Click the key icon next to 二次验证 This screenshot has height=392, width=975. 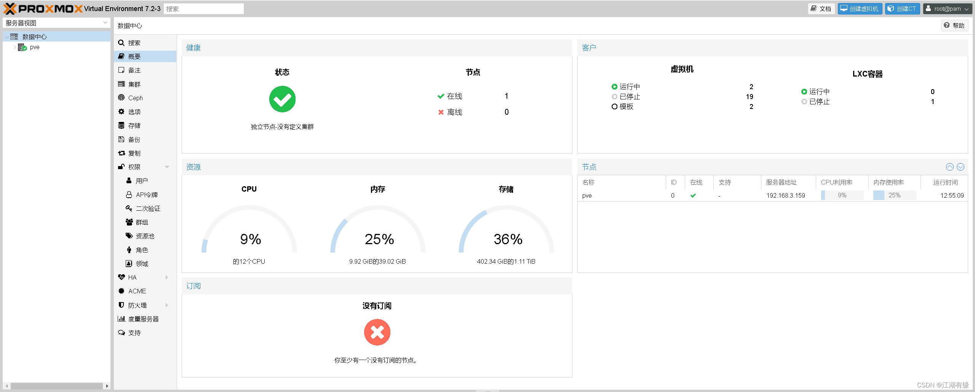tap(129, 208)
